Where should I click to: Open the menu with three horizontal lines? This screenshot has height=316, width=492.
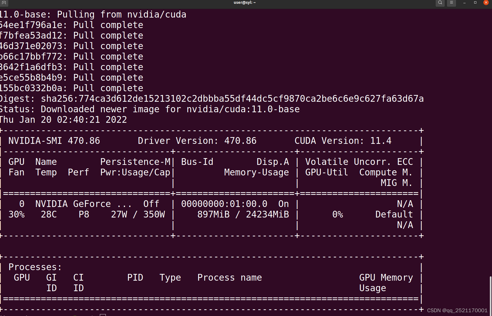452,3
